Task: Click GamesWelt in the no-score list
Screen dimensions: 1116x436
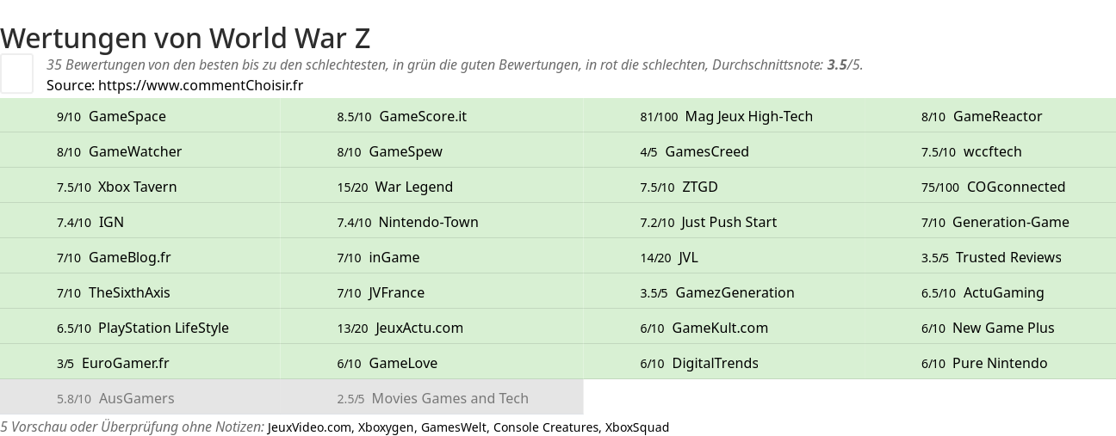Action: pyautogui.click(x=454, y=427)
